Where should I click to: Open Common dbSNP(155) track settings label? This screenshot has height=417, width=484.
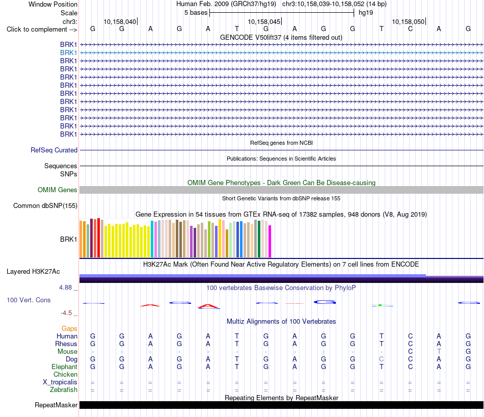click(x=45, y=206)
